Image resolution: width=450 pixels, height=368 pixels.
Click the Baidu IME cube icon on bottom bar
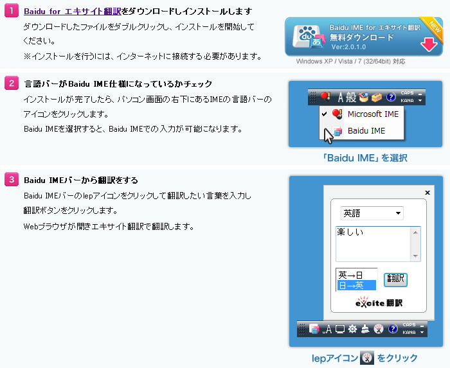point(314,329)
